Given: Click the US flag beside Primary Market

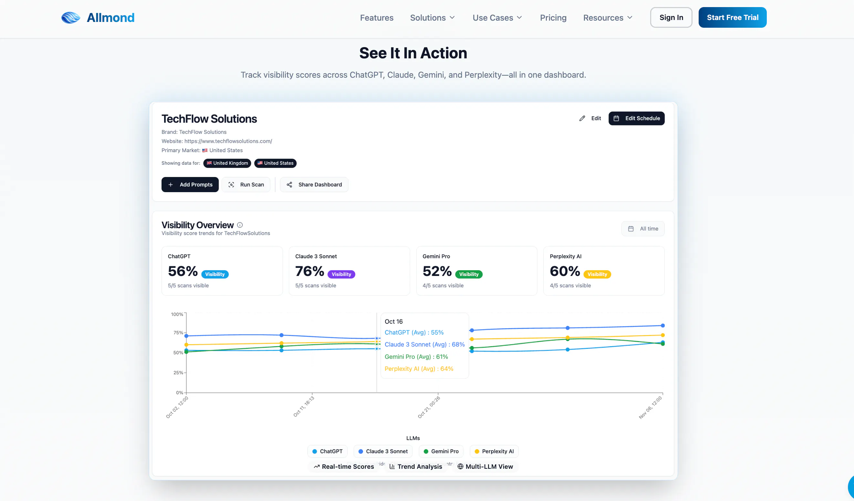Looking at the screenshot, I should click(205, 150).
